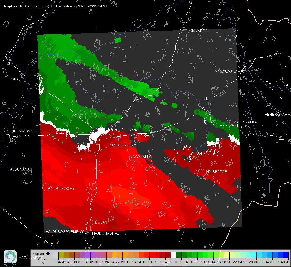Viewport: 291px width, 267px height.
Task: Pick the olive swatch above the -42 label
Action: pos(61,255)
